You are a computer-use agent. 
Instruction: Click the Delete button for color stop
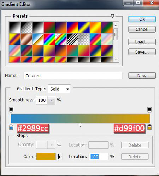coord(135,157)
